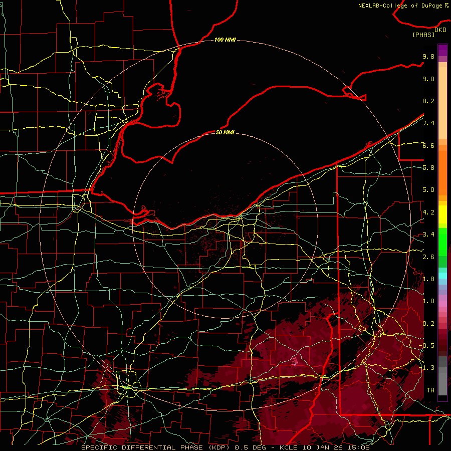Click the 1.8 value on color scale
Viewport: 451px width, 451px height.
pos(428,279)
